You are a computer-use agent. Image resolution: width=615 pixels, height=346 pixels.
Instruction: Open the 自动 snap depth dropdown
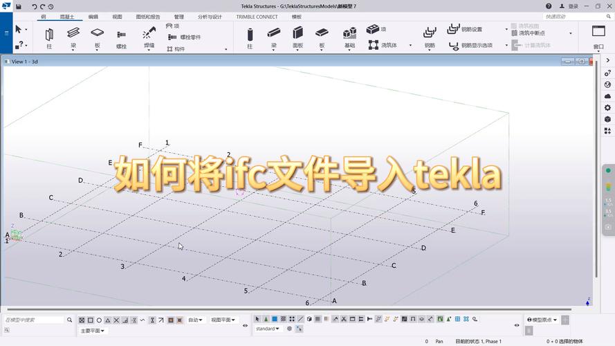click(196, 320)
